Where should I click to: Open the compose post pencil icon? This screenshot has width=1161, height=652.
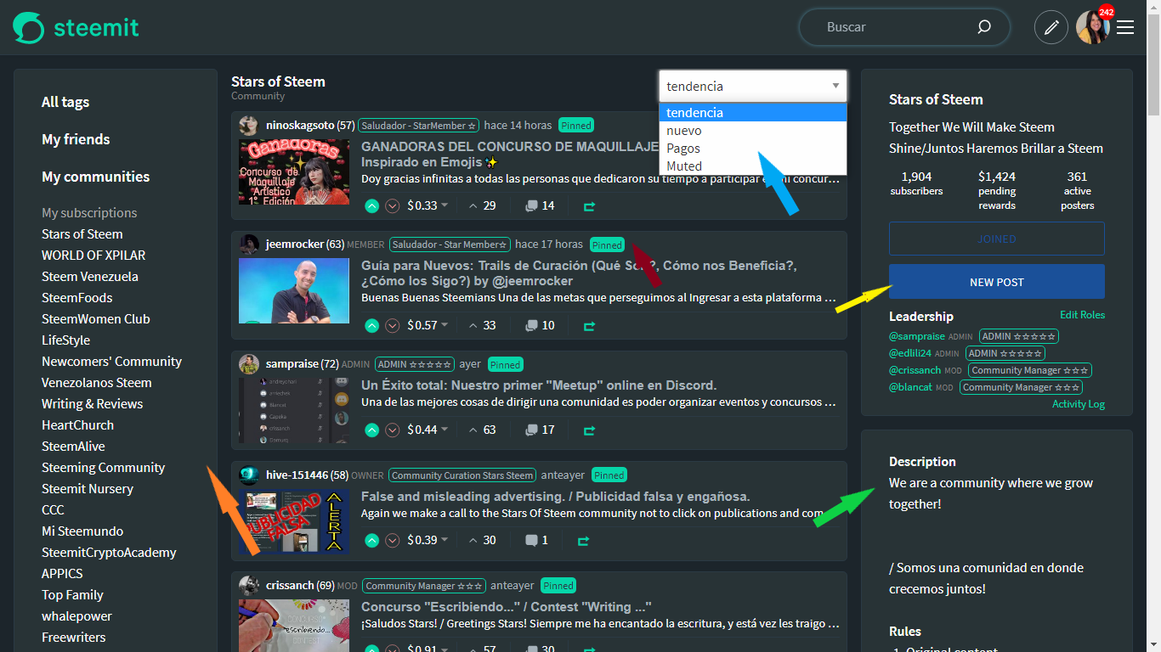pyautogui.click(x=1051, y=27)
